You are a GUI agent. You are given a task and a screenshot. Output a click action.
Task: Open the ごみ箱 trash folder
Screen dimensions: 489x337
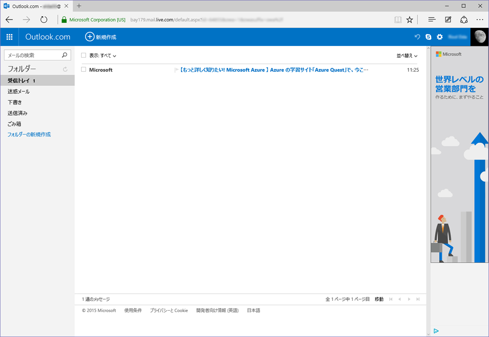pyautogui.click(x=14, y=124)
